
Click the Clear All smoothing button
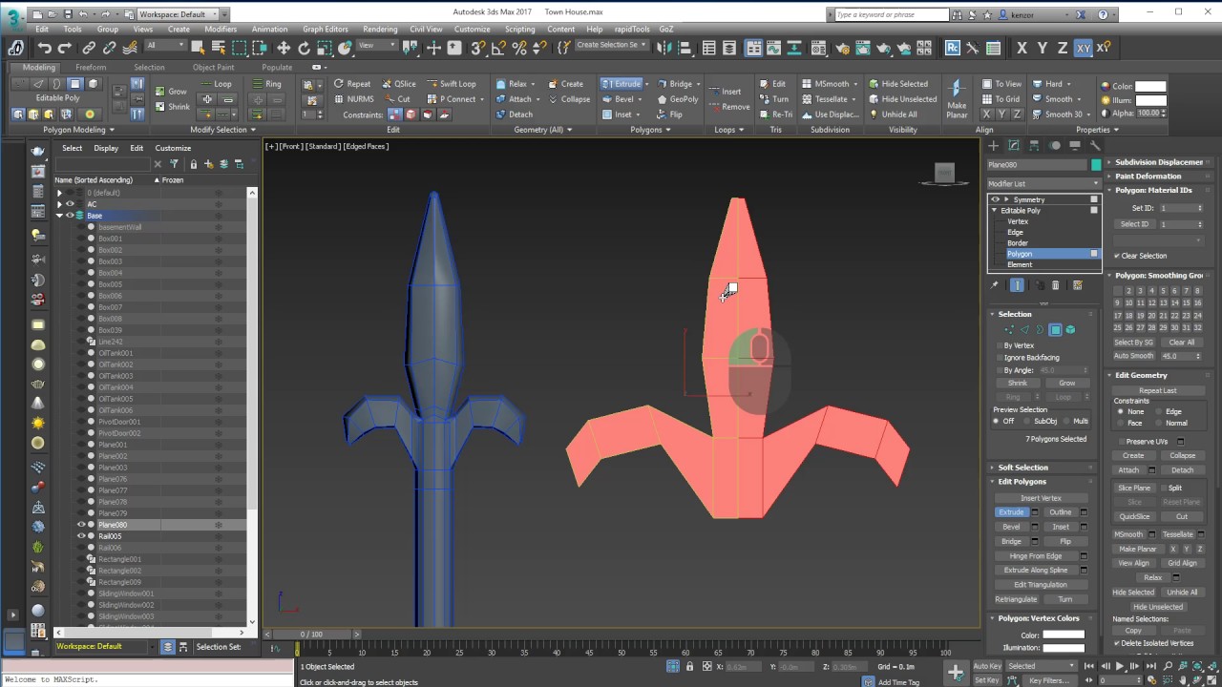(1182, 342)
